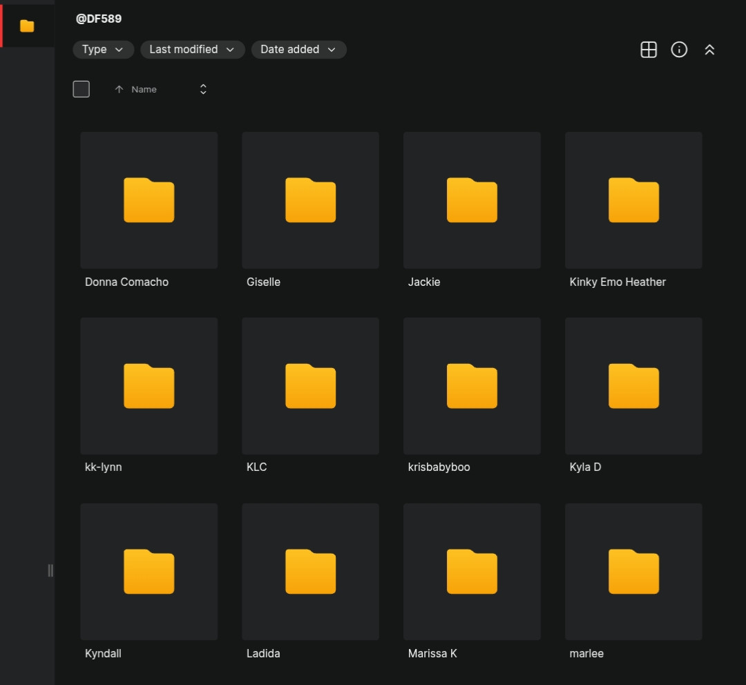Select the 'krisbabyboo' folder name label
The width and height of the screenshot is (746, 685).
tap(439, 467)
